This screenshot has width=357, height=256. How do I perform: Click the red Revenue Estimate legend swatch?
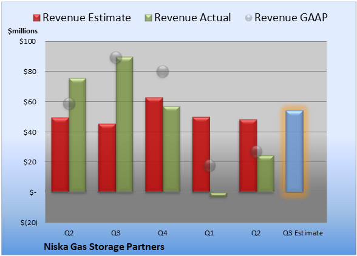36,18
